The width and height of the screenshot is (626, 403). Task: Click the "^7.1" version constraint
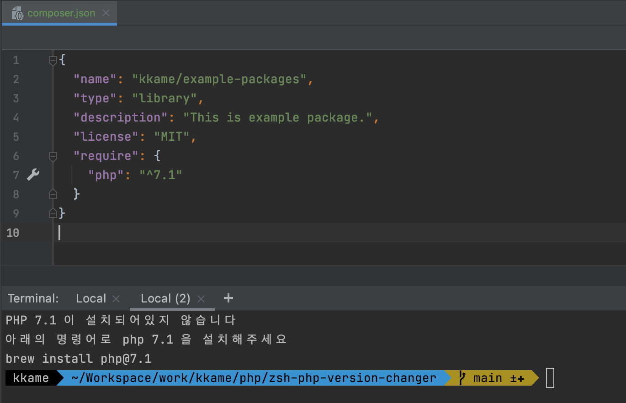[161, 175]
